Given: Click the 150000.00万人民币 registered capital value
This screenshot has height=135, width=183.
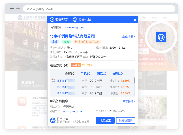Looking at the screenshot, I should coord(76,52).
